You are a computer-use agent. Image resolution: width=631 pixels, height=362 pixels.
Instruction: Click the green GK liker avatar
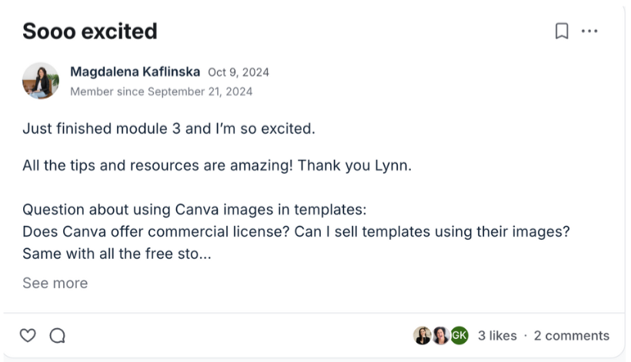coord(459,335)
